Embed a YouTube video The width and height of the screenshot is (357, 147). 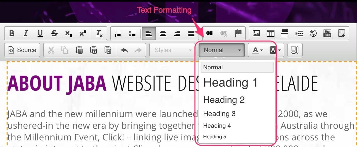327,33
